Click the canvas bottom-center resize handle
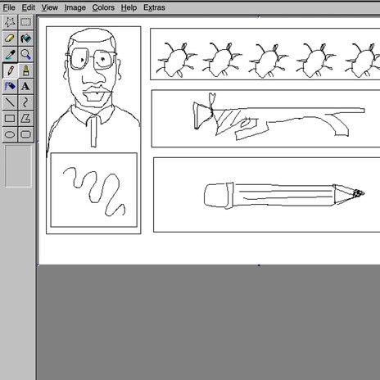This screenshot has width=380, height=380. 259,265
